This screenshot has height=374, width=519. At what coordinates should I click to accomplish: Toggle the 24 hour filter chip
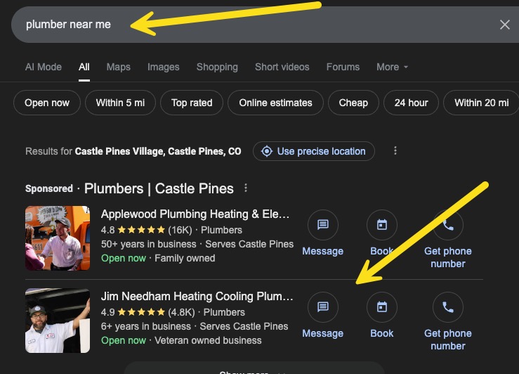coord(411,103)
